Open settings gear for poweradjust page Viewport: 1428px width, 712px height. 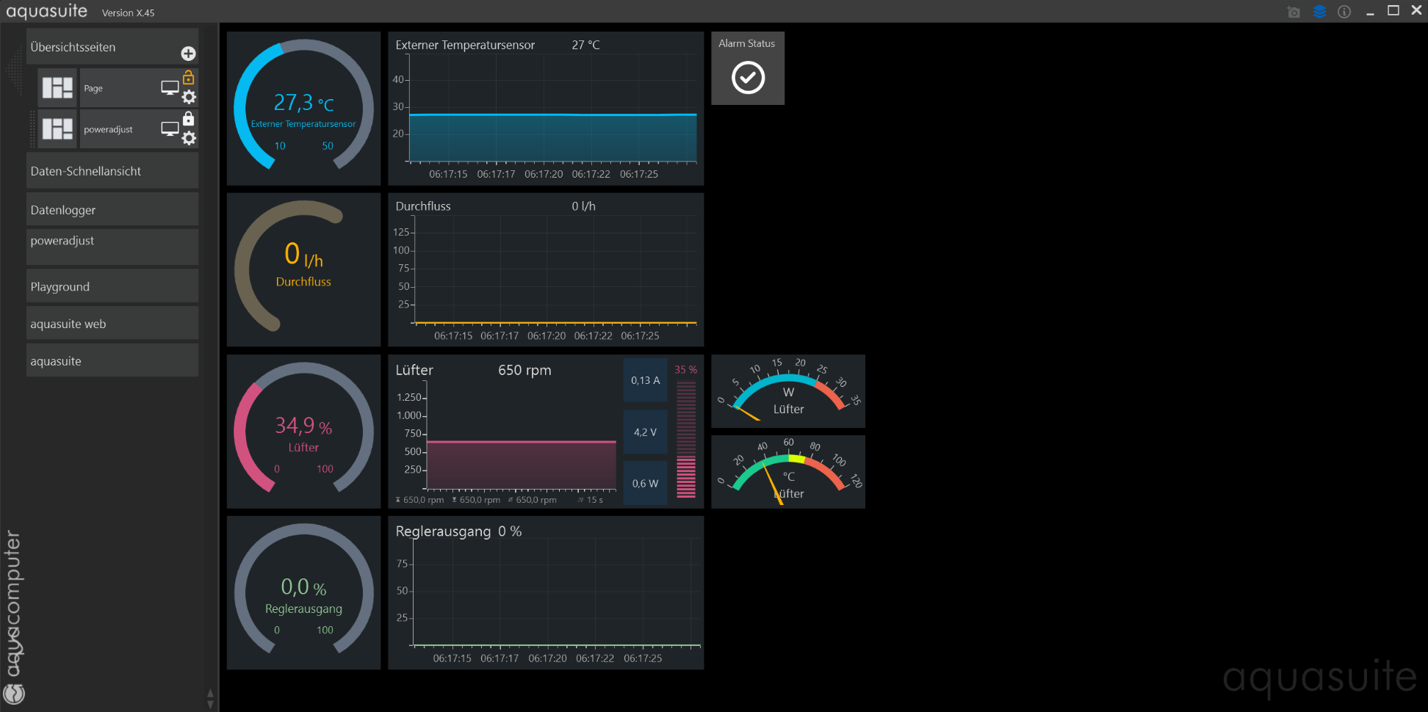tap(189, 139)
